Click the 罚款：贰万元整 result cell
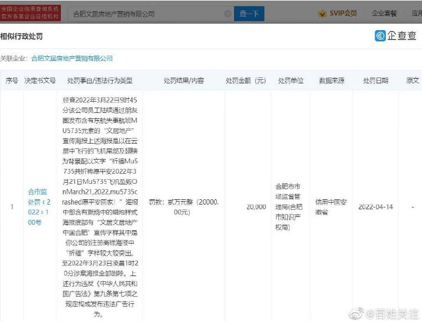The height and width of the screenshot is (321, 422). [x=184, y=207]
